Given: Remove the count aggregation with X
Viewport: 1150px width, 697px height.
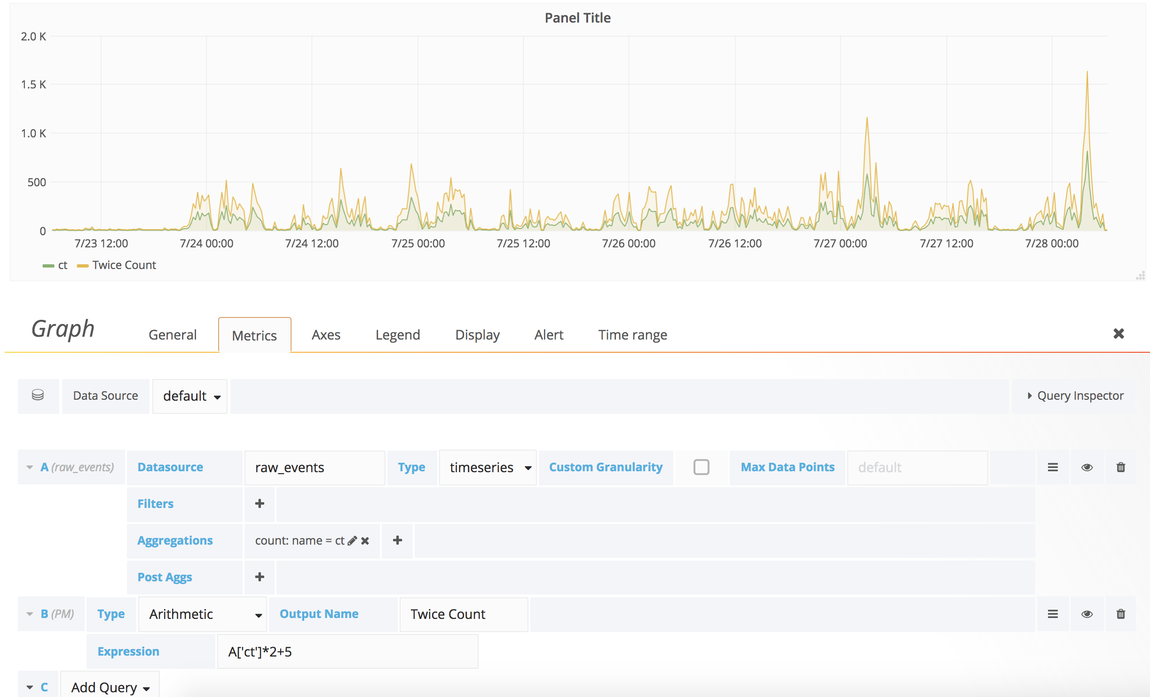Looking at the screenshot, I should click(365, 541).
